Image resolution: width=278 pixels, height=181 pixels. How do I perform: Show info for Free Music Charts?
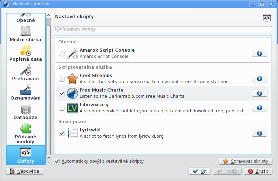tap(260, 93)
